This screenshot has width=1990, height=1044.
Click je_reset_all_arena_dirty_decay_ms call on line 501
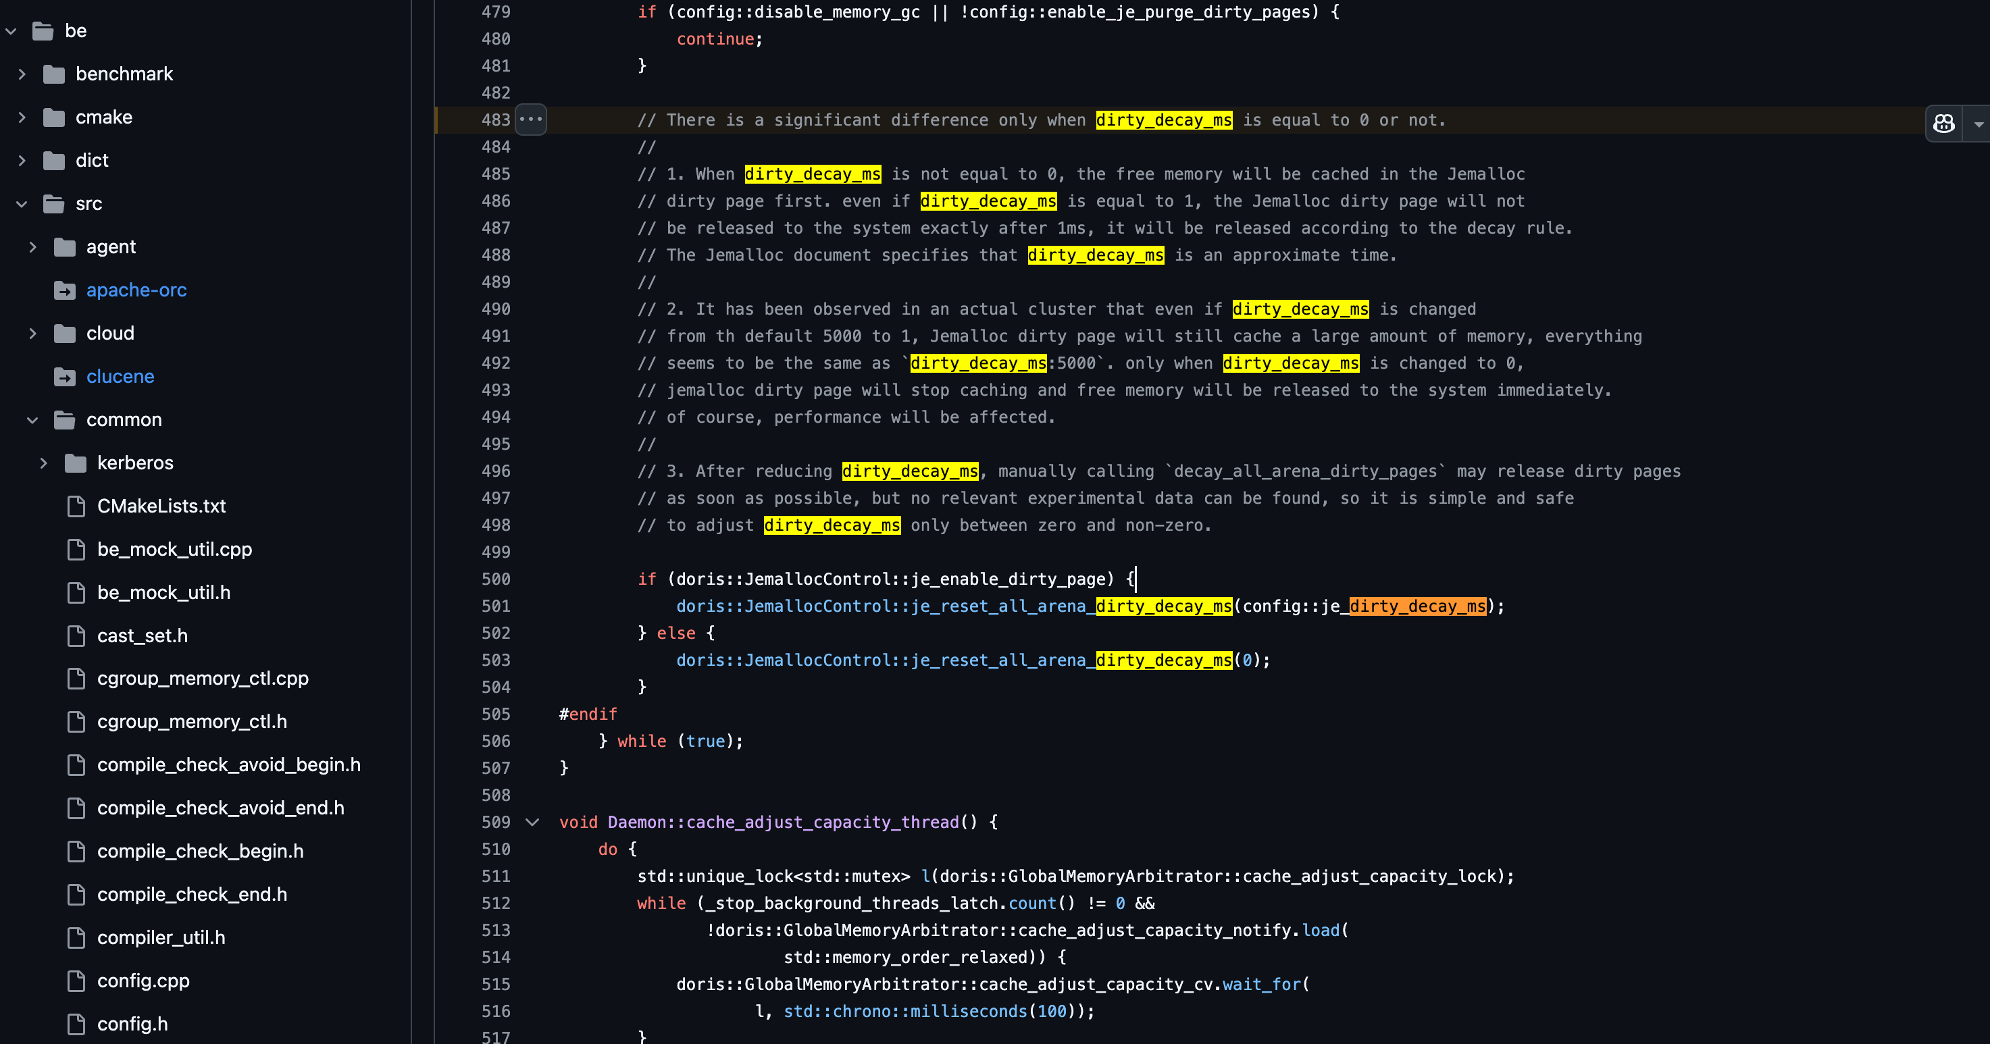(1071, 606)
